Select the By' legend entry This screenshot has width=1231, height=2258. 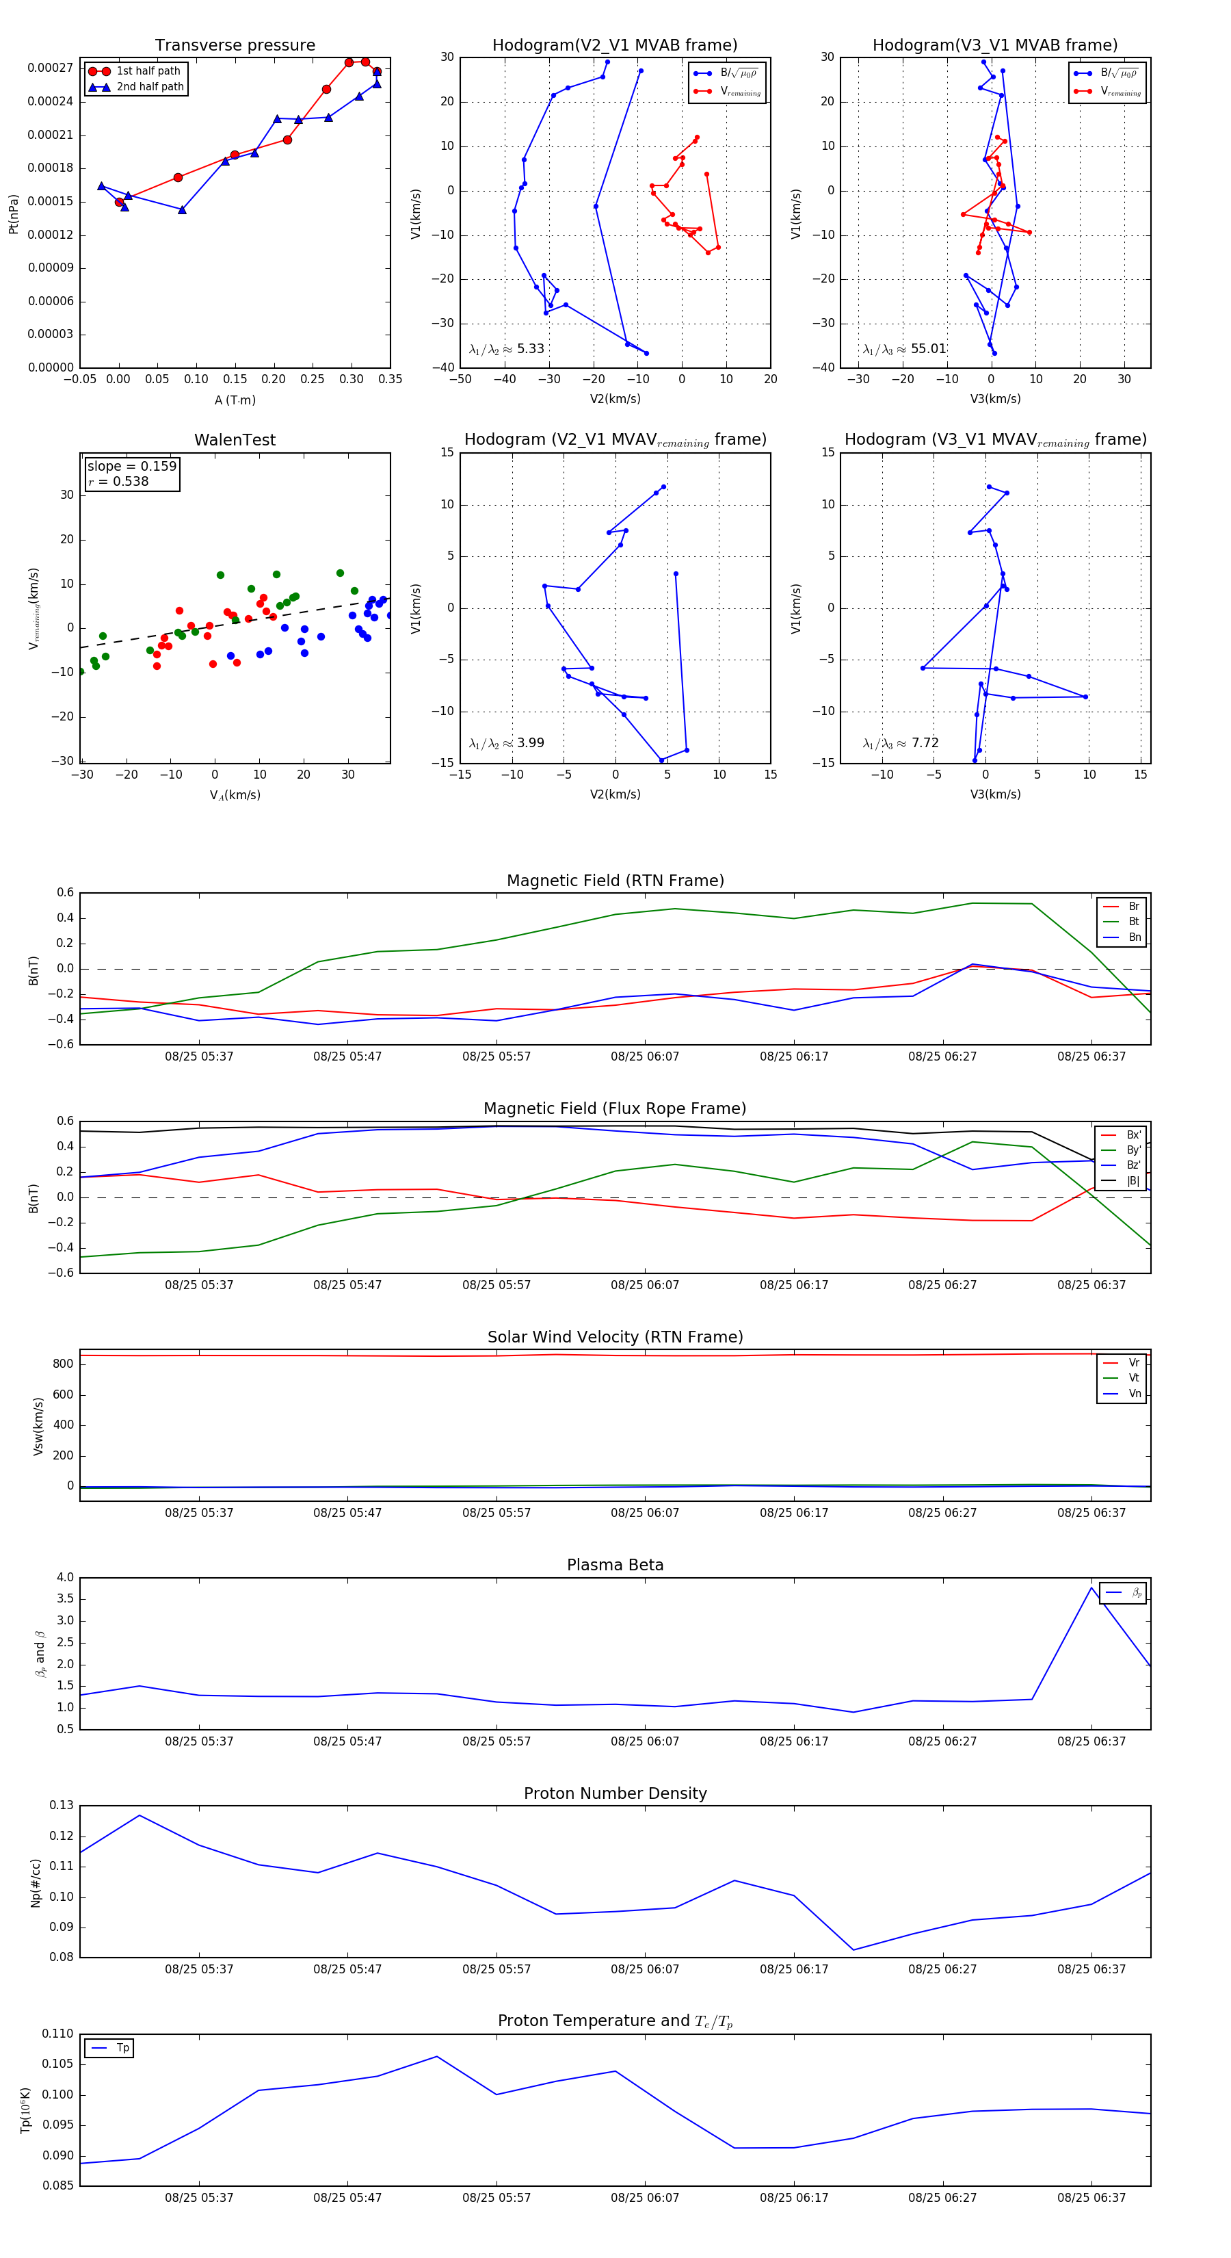(x=1121, y=1150)
